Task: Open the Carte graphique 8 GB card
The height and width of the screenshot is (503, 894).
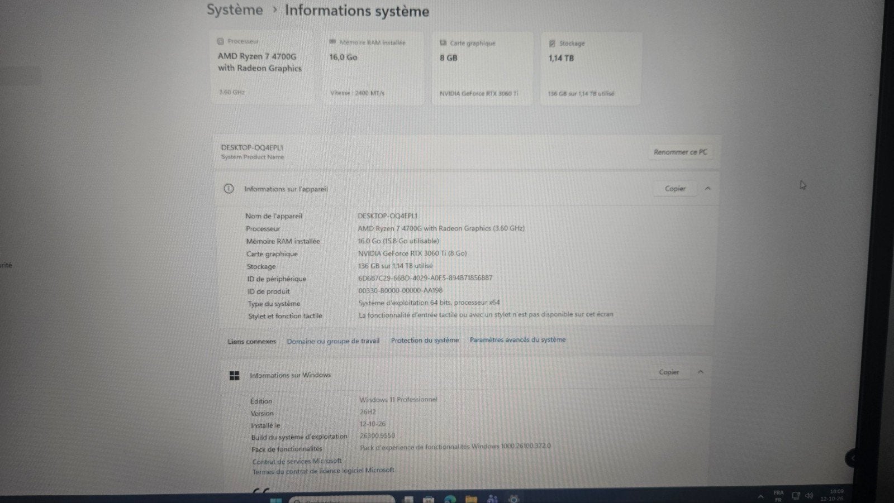Action: (x=482, y=69)
